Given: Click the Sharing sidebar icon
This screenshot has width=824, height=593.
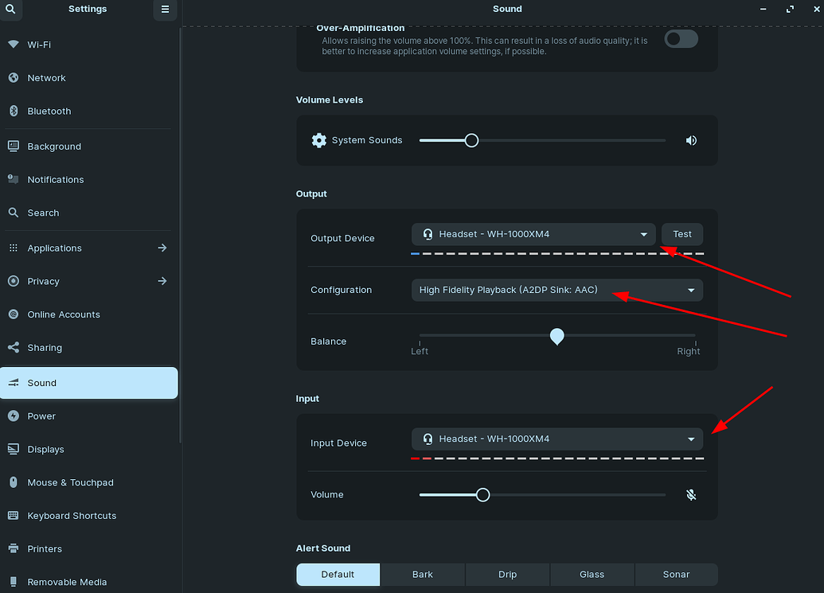Looking at the screenshot, I should pos(14,347).
